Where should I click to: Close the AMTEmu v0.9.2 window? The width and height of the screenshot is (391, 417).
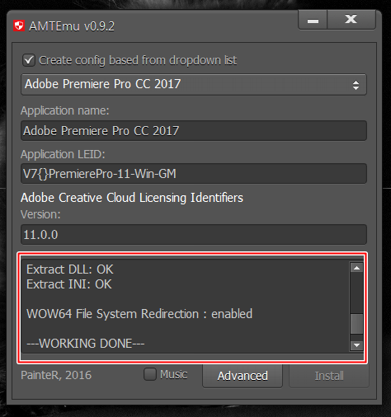pyautogui.click(x=351, y=20)
